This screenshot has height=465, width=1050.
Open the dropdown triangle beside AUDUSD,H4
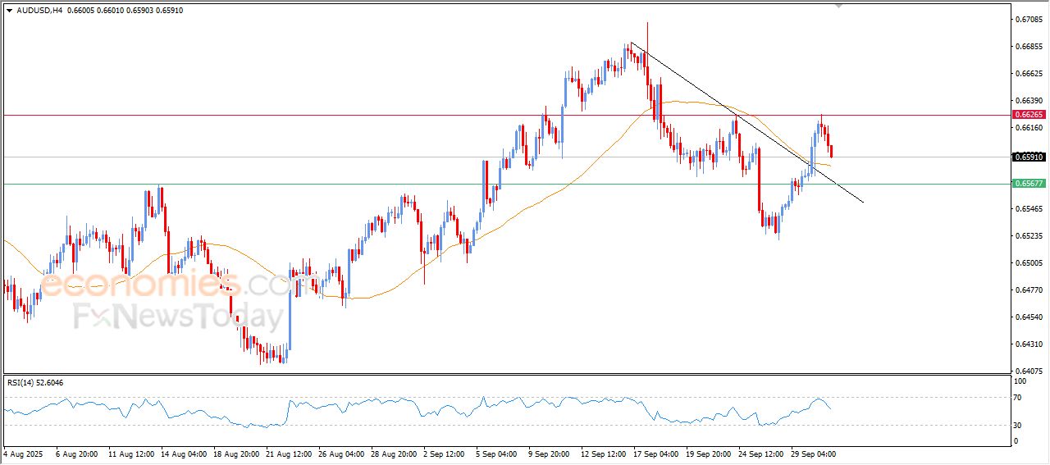click(x=9, y=11)
